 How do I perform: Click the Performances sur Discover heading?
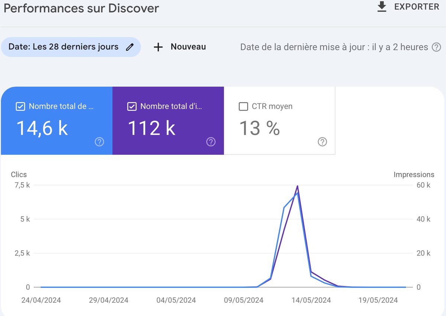81,8
